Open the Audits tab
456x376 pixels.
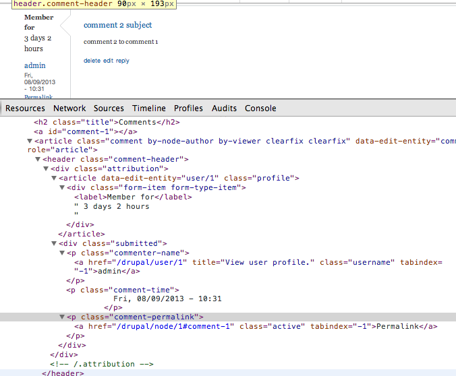224,108
